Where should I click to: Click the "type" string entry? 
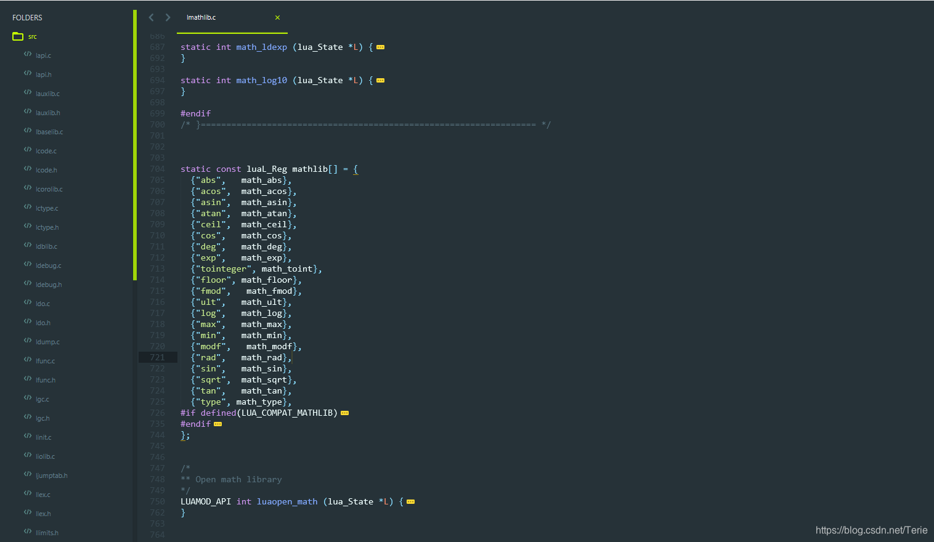click(x=211, y=402)
